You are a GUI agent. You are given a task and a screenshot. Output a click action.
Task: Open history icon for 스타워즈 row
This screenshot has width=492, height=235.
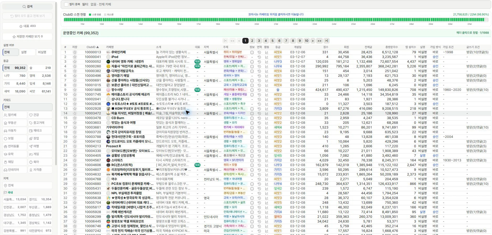259,160
